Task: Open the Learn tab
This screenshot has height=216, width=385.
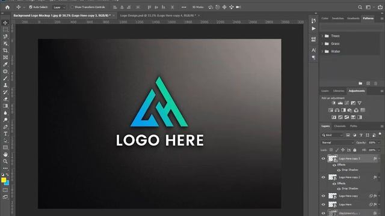Action: pos(325,91)
